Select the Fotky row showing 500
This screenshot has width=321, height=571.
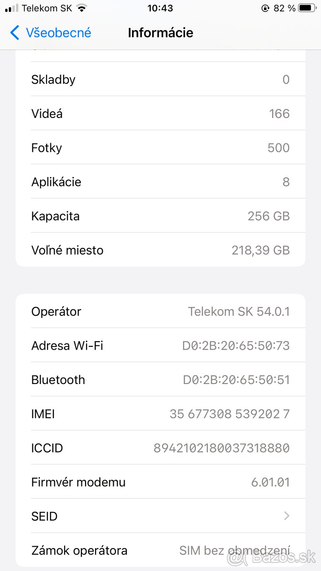point(160,148)
